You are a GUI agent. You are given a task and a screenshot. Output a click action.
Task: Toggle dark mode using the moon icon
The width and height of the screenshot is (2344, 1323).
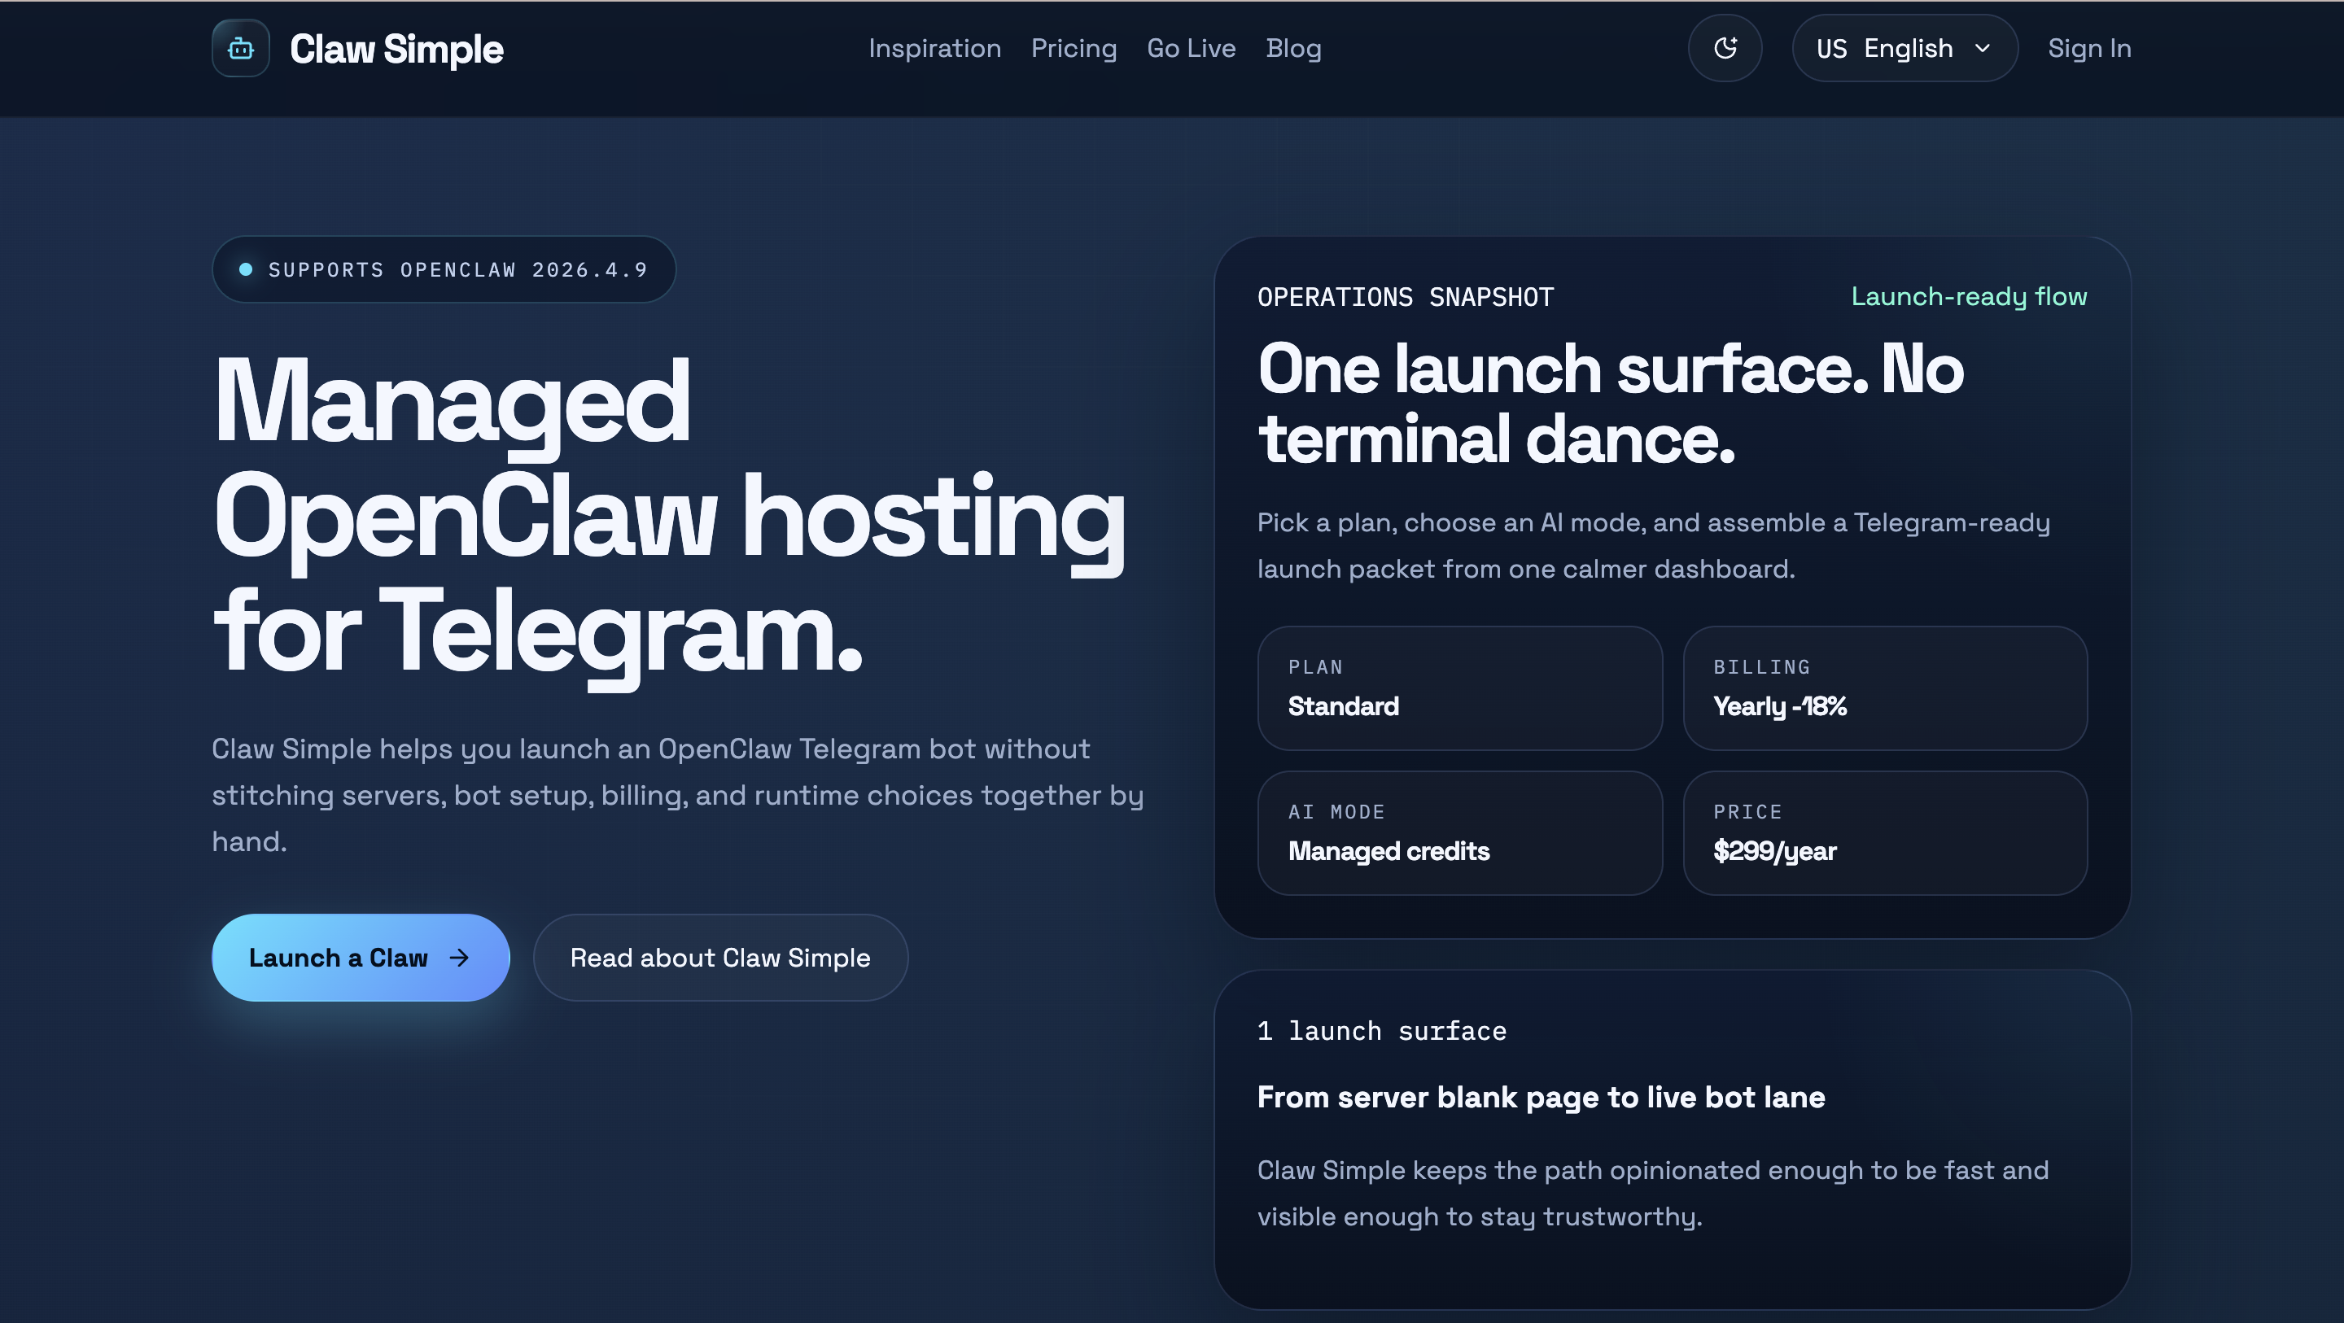point(1725,48)
